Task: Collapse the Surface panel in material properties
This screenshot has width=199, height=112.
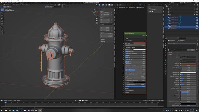Action: 170,55
